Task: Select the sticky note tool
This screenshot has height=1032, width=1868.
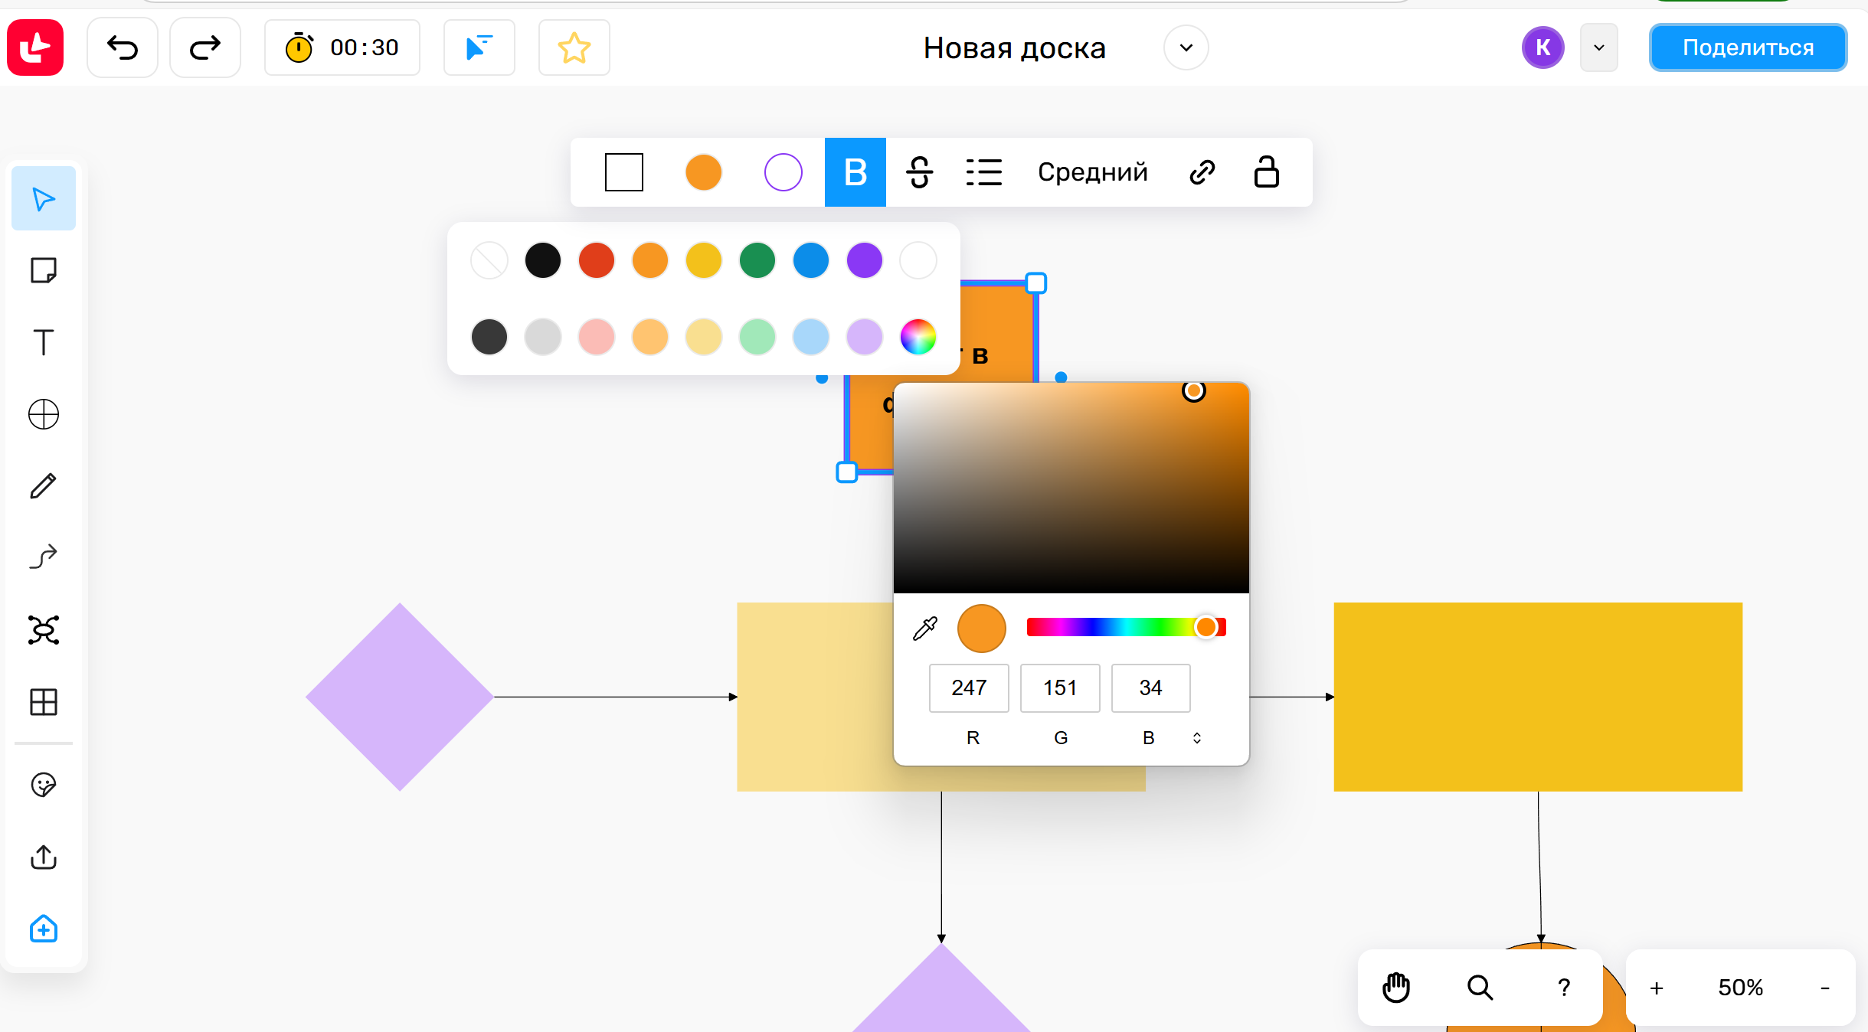Action: (x=44, y=270)
